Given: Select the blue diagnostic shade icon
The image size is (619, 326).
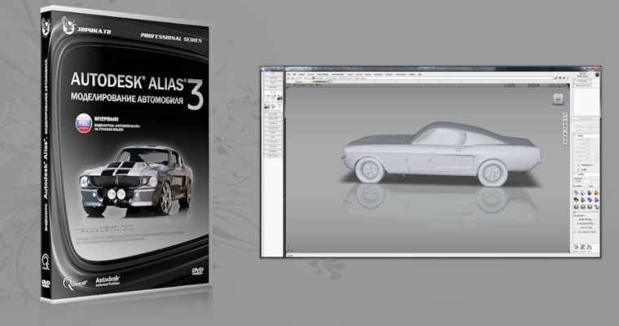Looking at the screenshot, I should click(590, 200).
